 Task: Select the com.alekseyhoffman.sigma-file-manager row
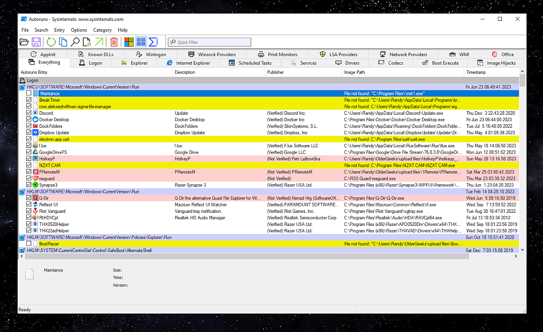269,107
